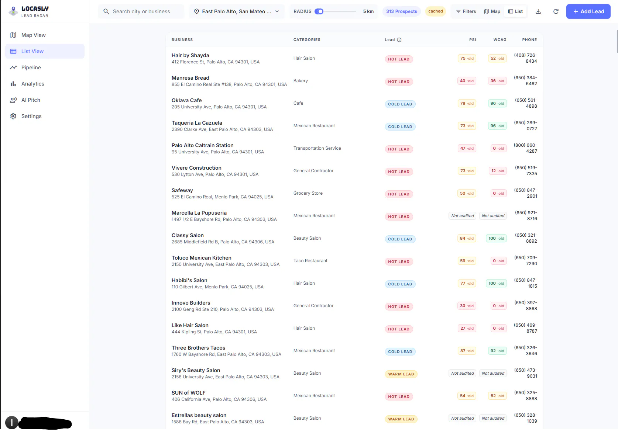Click the Analytics bar chart icon
Screen dimensions: 618x430
(x=13, y=84)
